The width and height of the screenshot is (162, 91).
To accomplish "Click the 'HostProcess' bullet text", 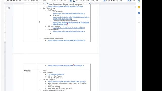I will [52, 10].
